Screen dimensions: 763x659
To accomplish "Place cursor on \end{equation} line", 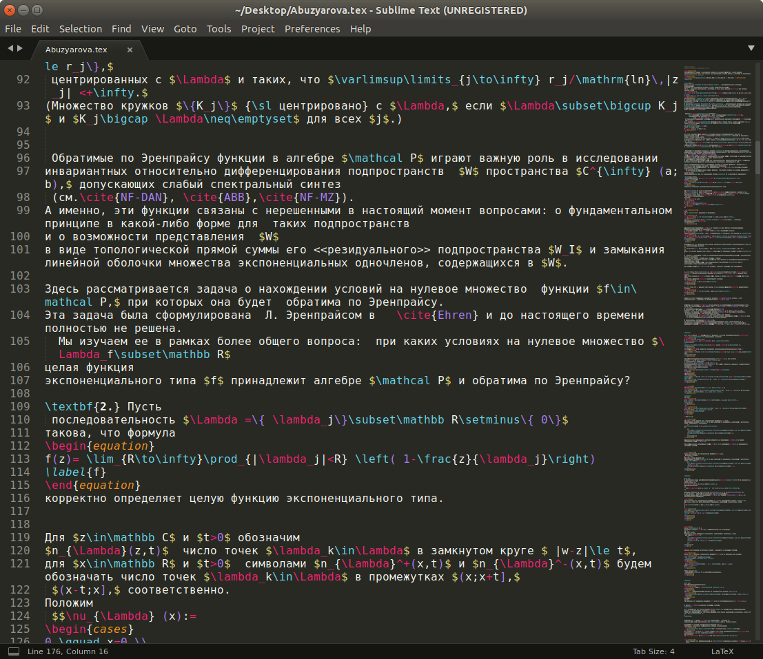I will coord(93,485).
